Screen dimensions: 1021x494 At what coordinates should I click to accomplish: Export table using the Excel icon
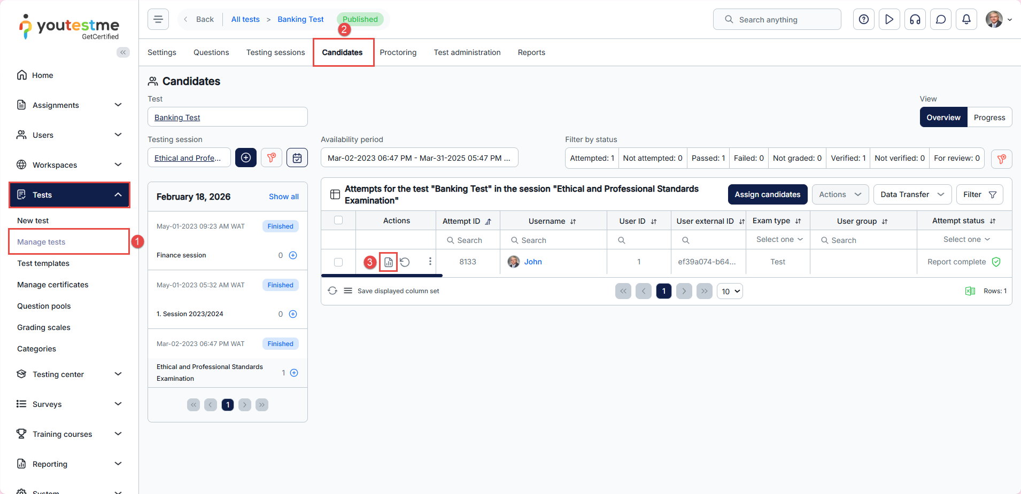coord(970,291)
